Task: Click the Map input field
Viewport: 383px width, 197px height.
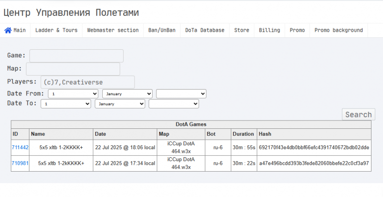Action: point(73,69)
